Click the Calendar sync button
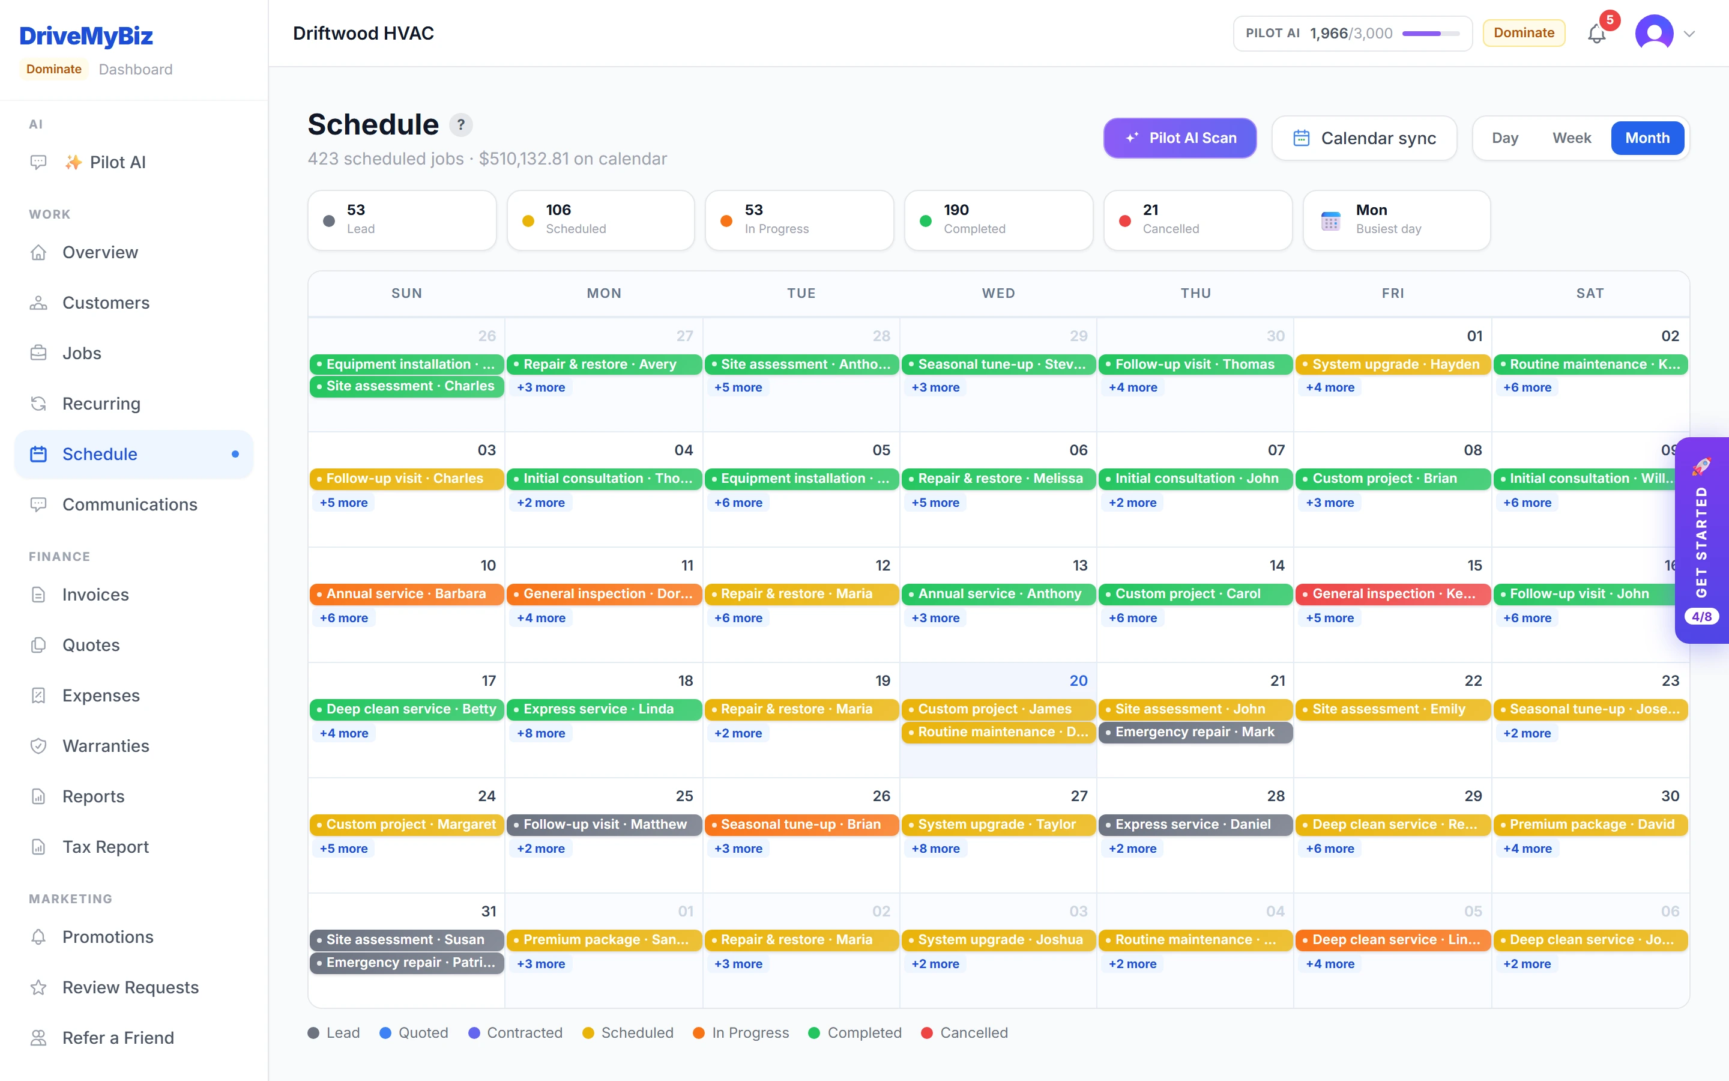 [x=1364, y=138]
